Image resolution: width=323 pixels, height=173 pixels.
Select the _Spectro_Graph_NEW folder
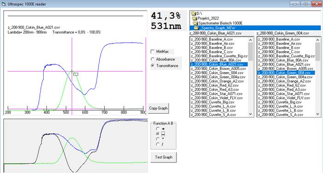[x=255, y=28]
